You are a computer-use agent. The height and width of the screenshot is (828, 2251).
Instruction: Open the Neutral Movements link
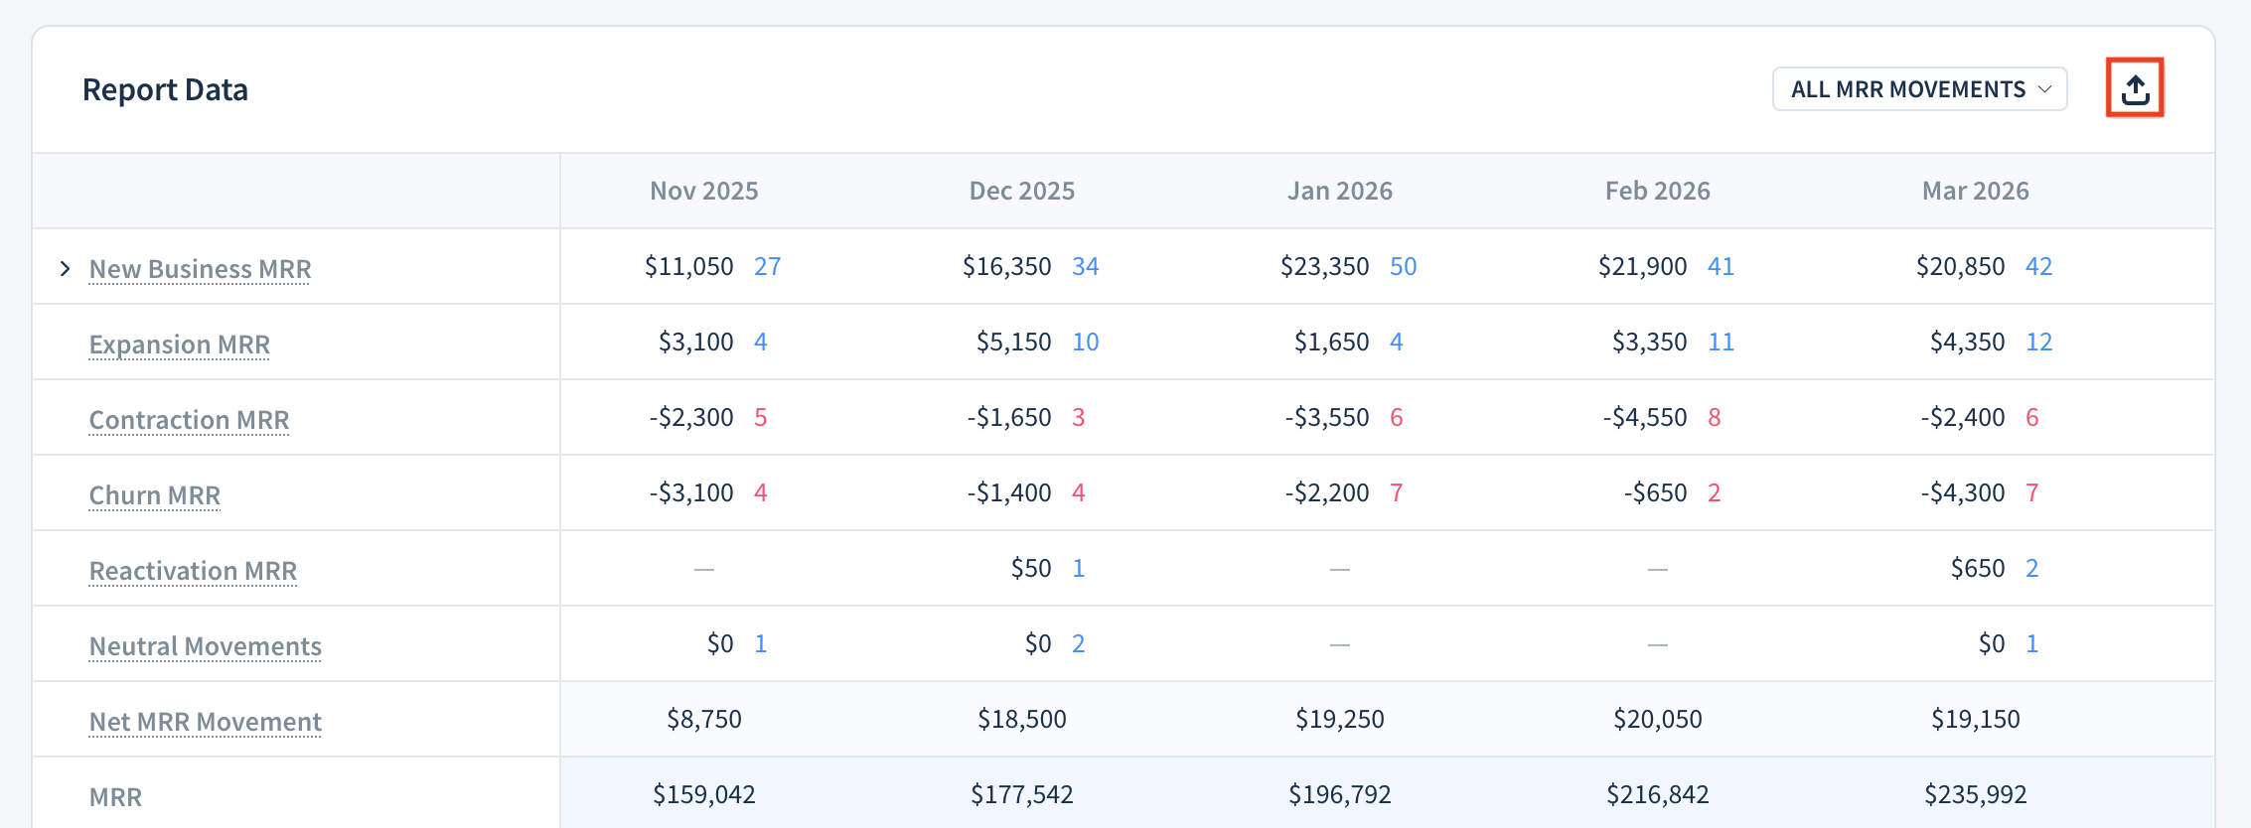click(206, 646)
